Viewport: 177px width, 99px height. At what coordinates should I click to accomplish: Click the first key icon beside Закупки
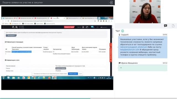click(83, 27)
